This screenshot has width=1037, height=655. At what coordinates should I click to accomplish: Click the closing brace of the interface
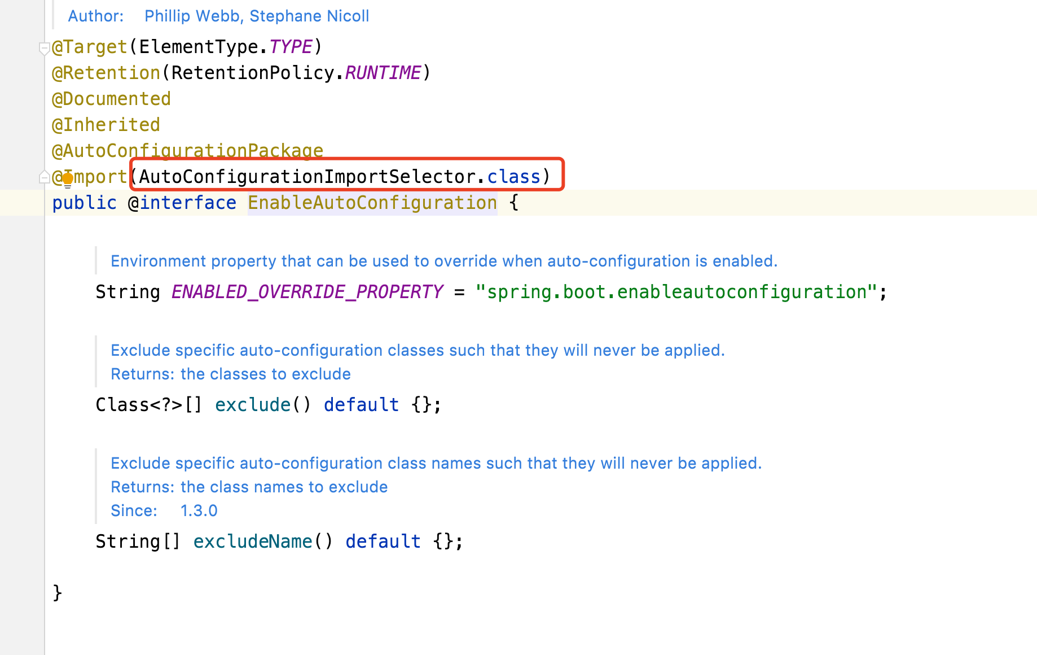pos(57,593)
